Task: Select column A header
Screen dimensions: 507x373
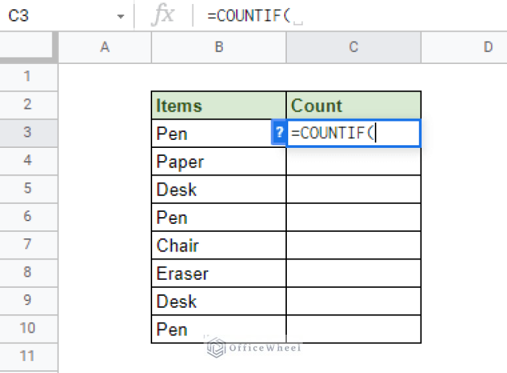Action: pos(104,47)
